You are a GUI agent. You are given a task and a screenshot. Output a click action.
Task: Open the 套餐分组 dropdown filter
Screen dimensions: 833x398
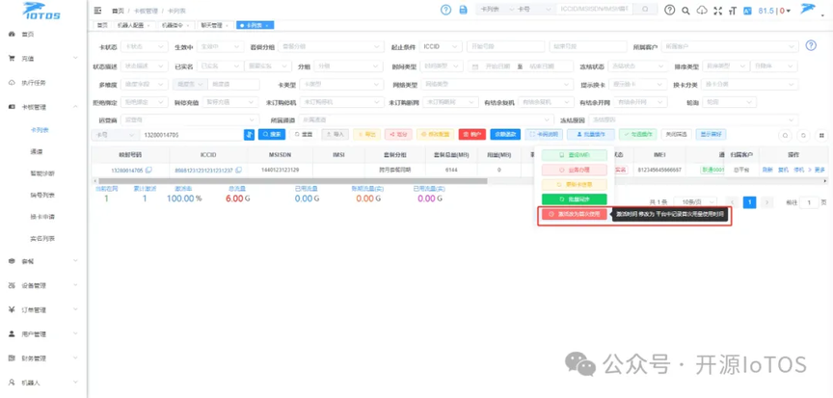[x=331, y=46]
